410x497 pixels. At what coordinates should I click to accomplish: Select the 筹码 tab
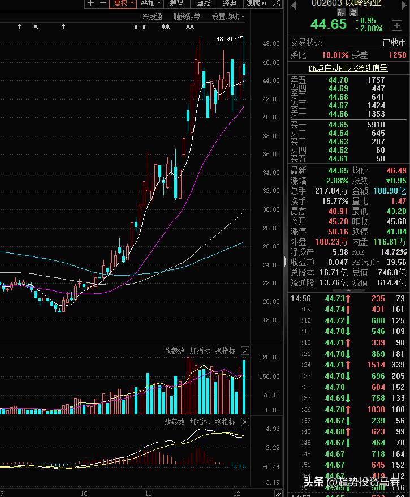tap(176, 3)
